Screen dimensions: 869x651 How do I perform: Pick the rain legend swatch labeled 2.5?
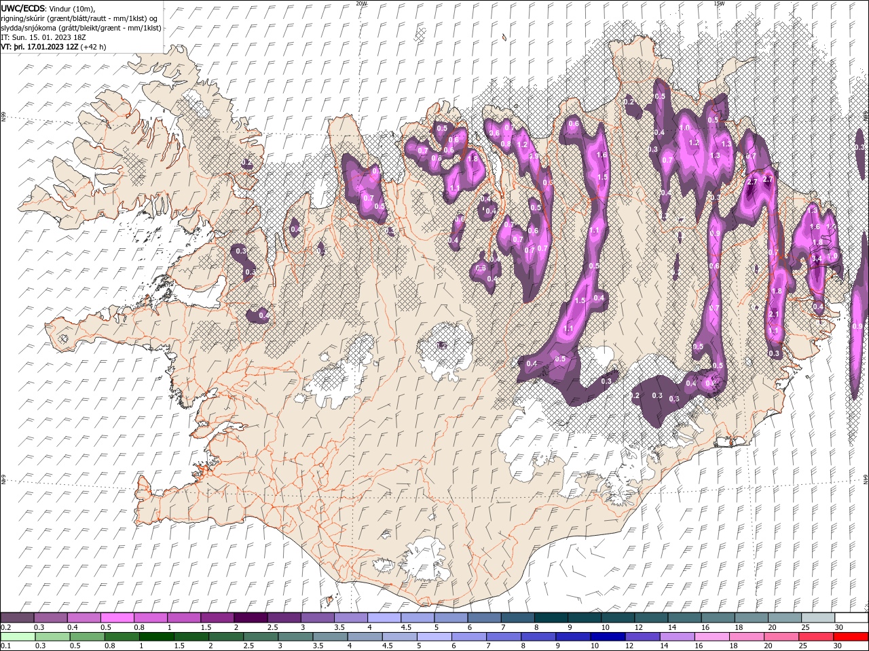(261, 636)
